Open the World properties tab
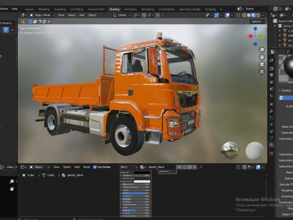Viewport: 293px width, 220px height. tap(272, 96)
